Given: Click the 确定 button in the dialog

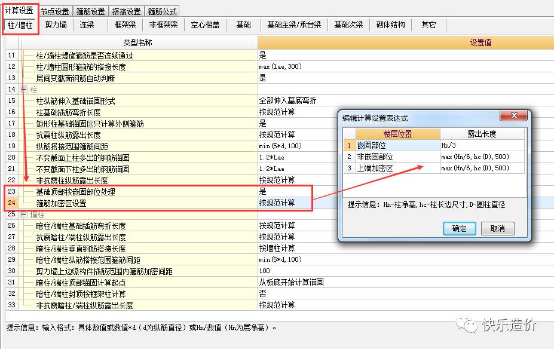Looking at the screenshot, I should (x=459, y=228).
